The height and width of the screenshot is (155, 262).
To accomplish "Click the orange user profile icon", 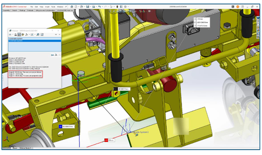I will point(238,7).
